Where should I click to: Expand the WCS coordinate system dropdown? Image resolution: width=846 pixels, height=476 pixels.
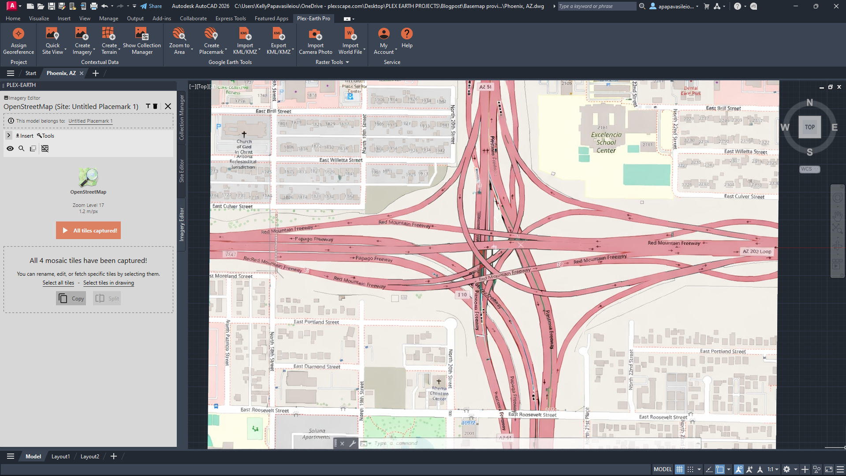point(816,169)
